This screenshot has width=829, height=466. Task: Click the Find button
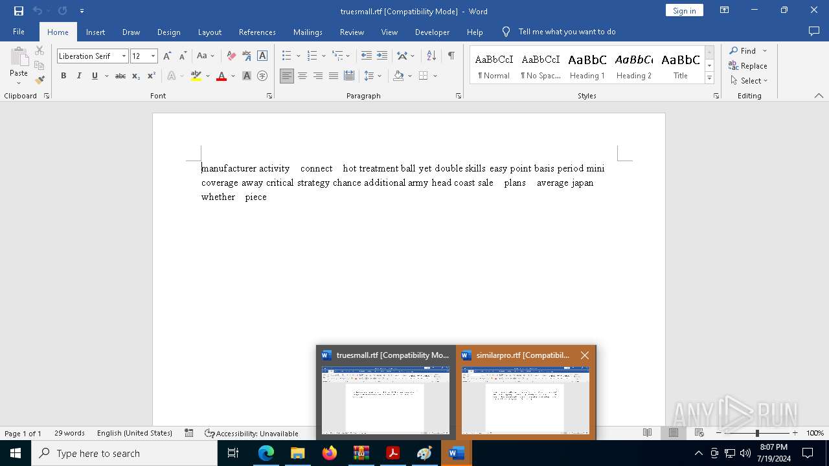click(743, 50)
